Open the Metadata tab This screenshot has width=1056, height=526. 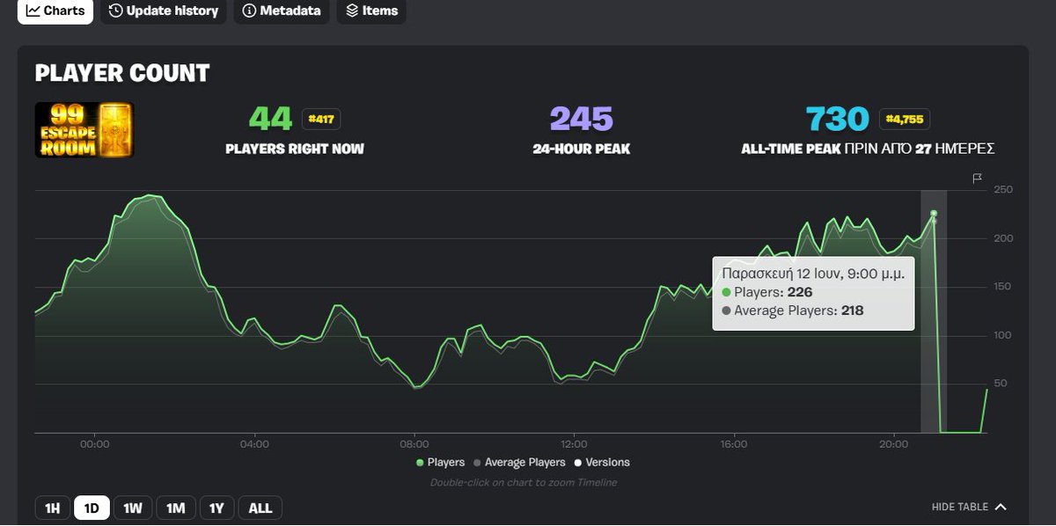(282, 11)
